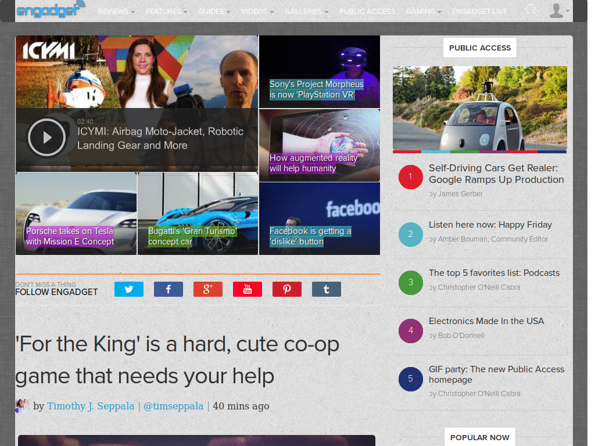595x446 pixels.
Task: Open the user account profile icon
Action: tap(556, 11)
